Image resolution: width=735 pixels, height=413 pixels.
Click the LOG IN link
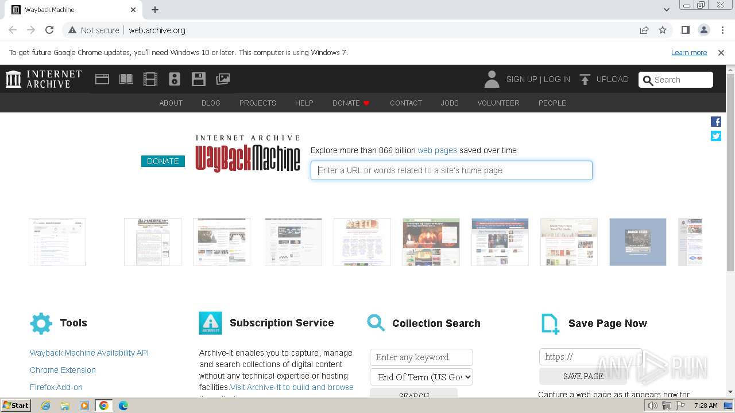pyautogui.click(x=557, y=79)
